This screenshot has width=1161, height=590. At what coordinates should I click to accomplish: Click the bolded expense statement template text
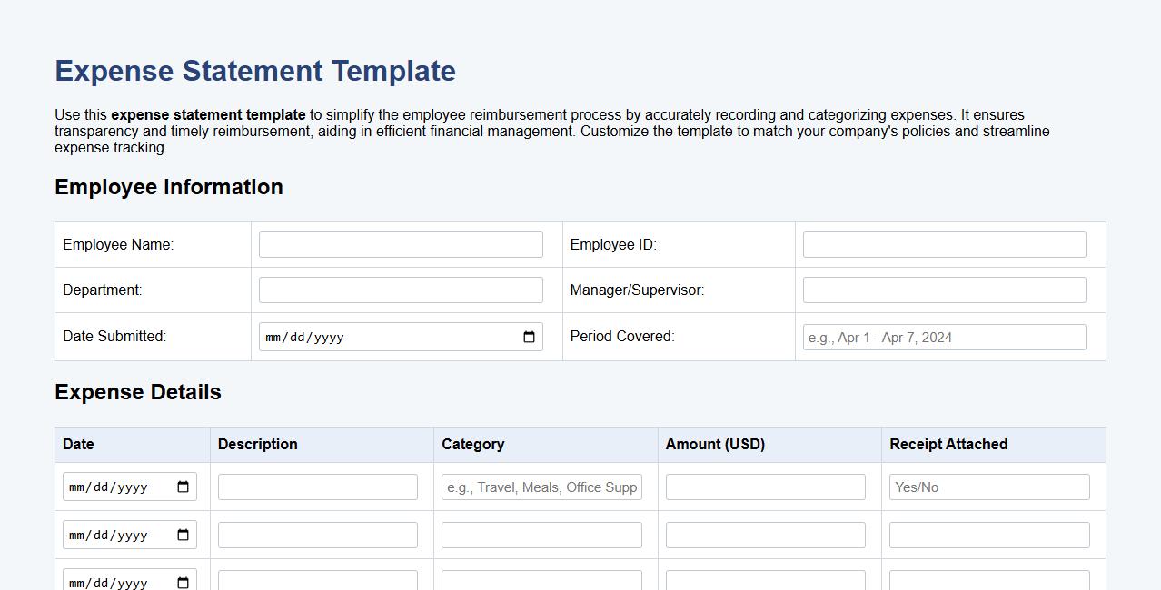point(208,114)
